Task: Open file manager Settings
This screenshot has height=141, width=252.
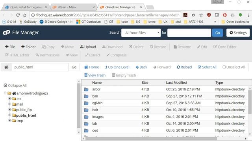Action: [238, 33]
